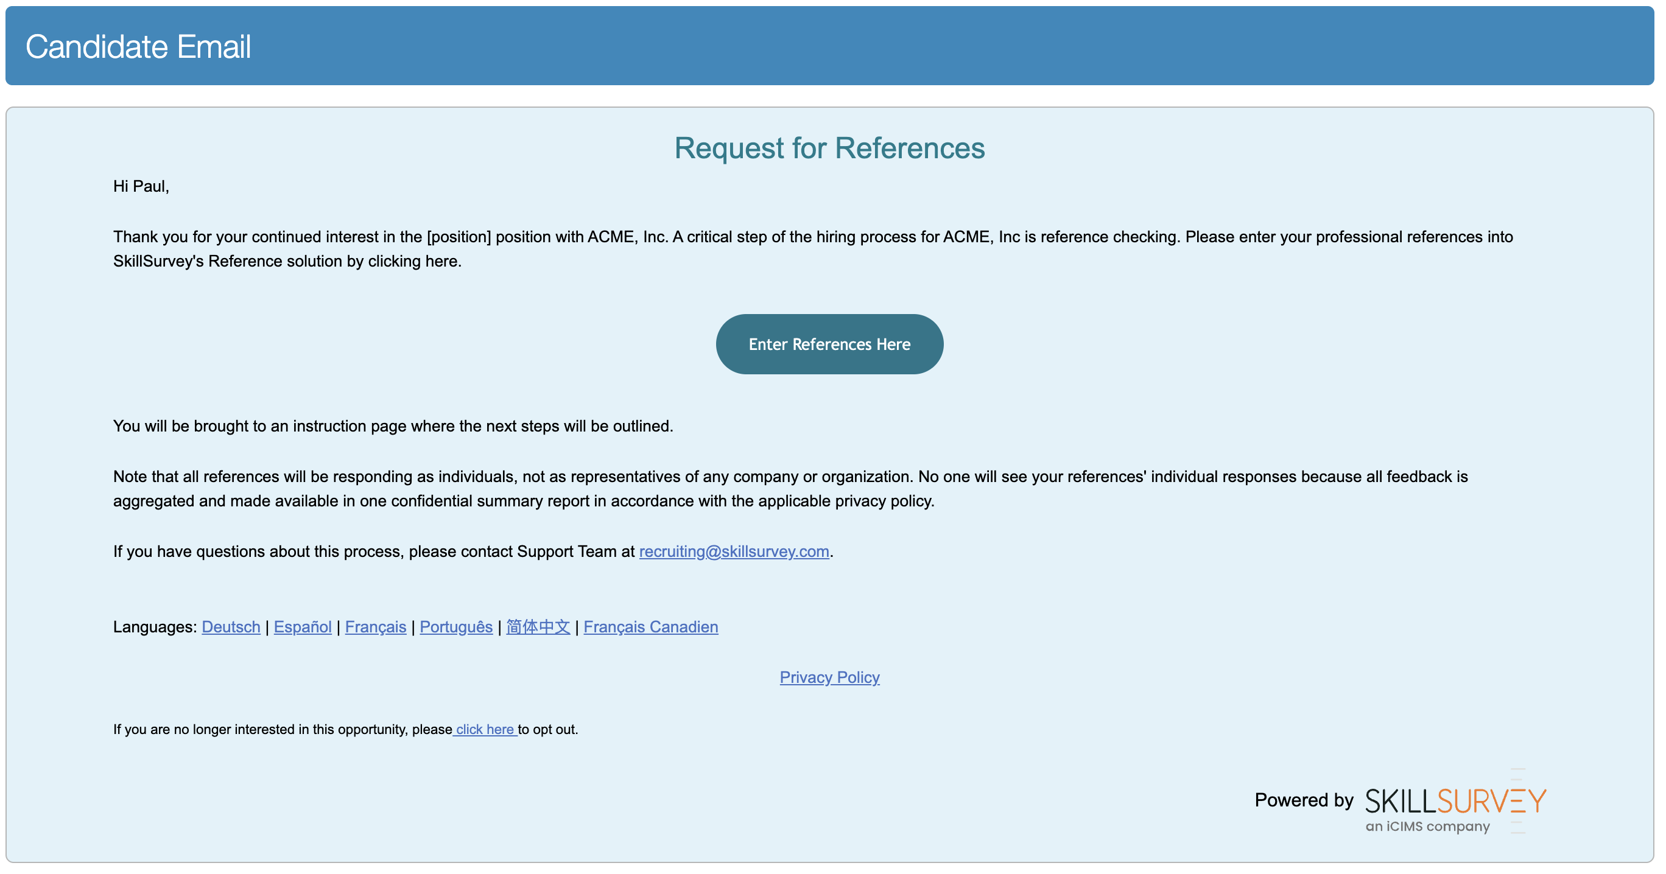Select the Simplified Chinese language link
Image resolution: width=1666 pixels, height=874 pixels.
538,627
